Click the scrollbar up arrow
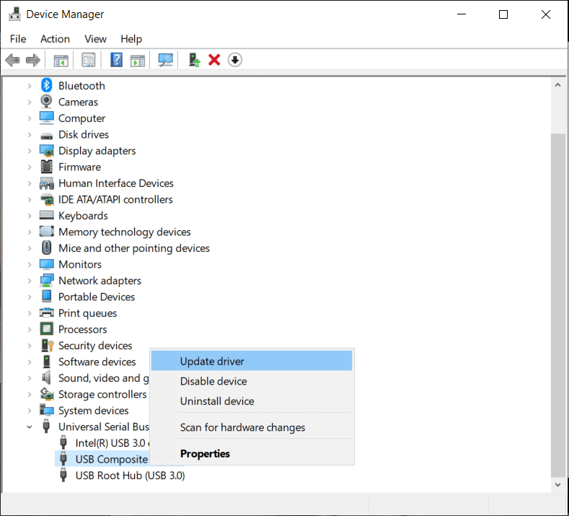569x516 pixels. click(557, 85)
